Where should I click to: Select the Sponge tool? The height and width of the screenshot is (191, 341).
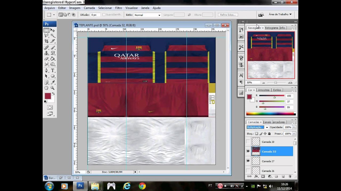point(53,64)
